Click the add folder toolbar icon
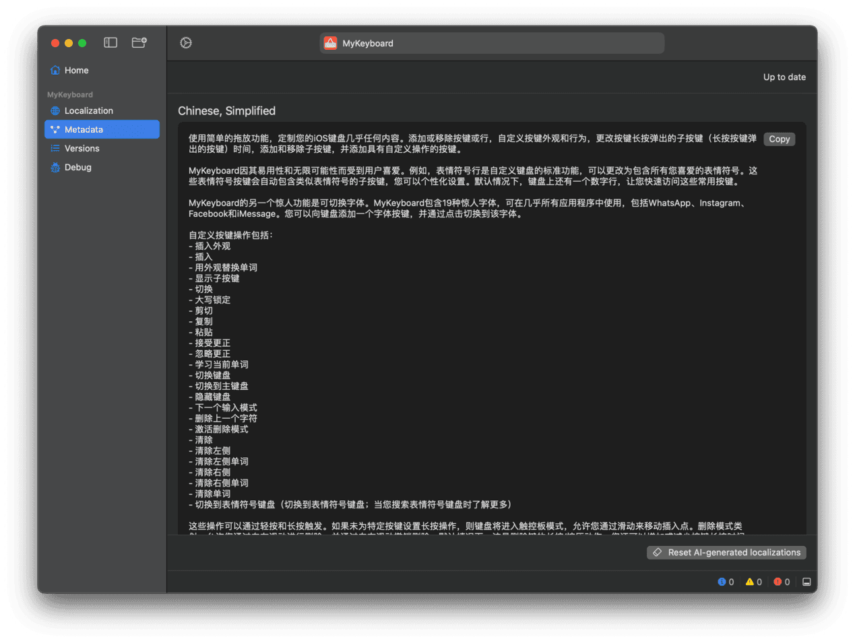Viewport: 855px width, 643px height. (139, 42)
